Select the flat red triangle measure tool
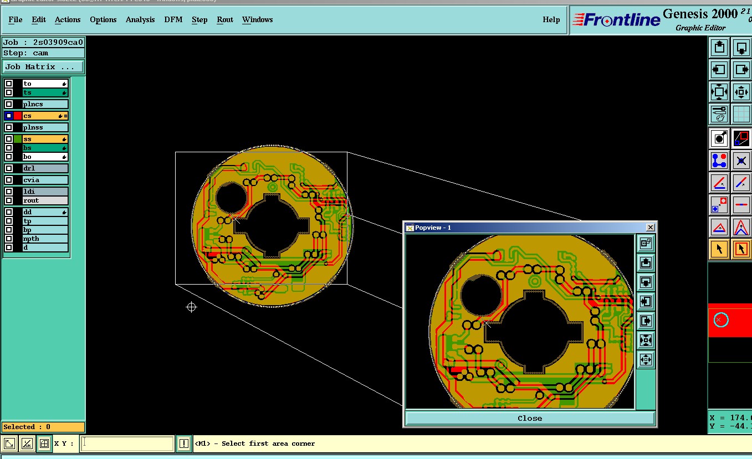The height and width of the screenshot is (459, 752). [719, 227]
